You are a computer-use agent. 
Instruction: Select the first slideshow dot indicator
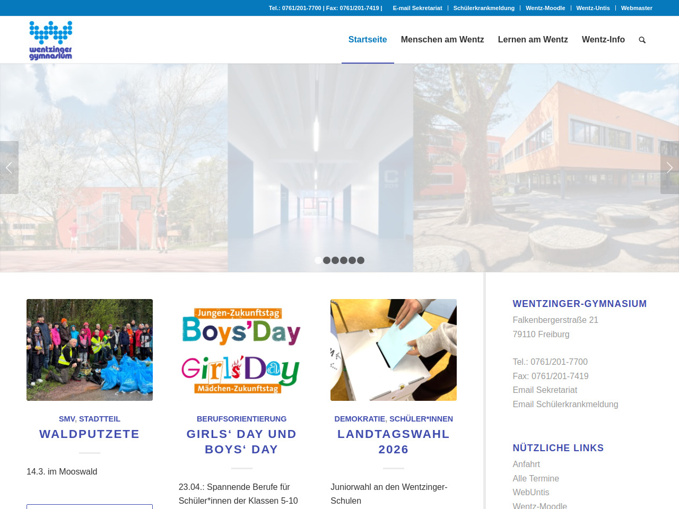pos(318,260)
